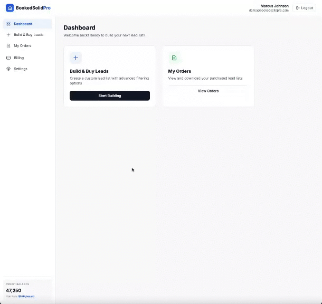Click the Build & Buy Leads card title
This screenshot has height=304, width=322.
pyautogui.click(x=89, y=71)
